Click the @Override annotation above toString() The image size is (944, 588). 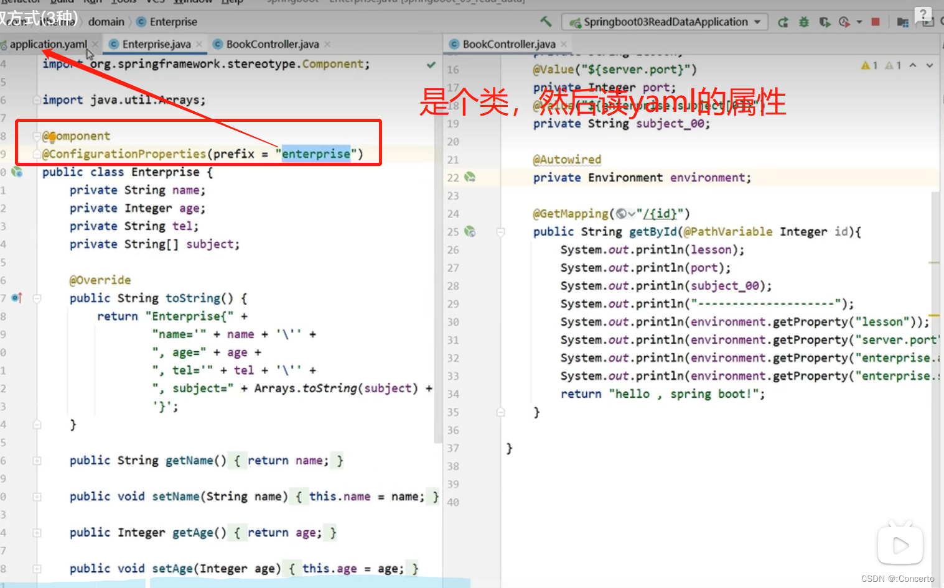(x=100, y=280)
